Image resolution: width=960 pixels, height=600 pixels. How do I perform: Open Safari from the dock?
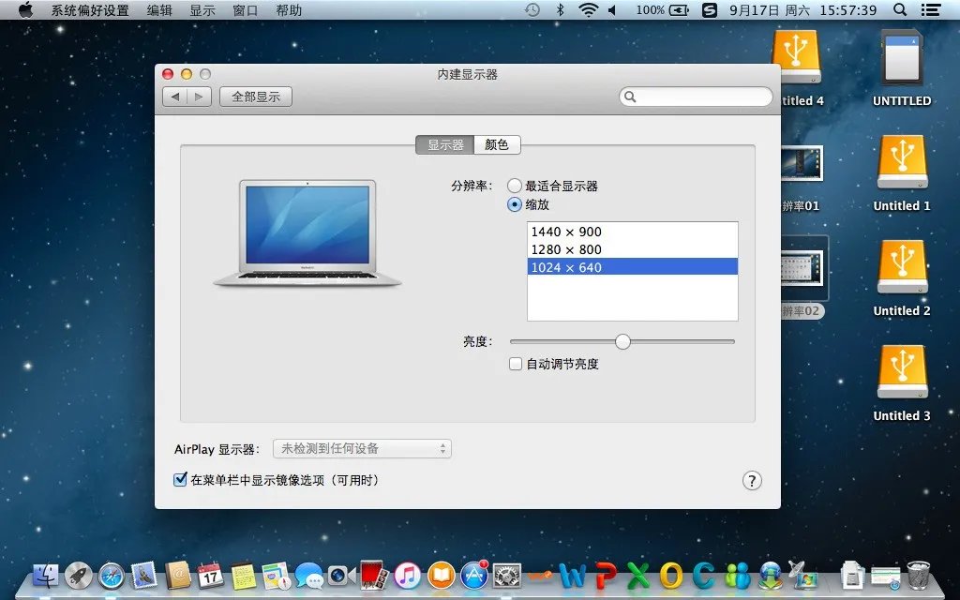click(x=112, y=575)
